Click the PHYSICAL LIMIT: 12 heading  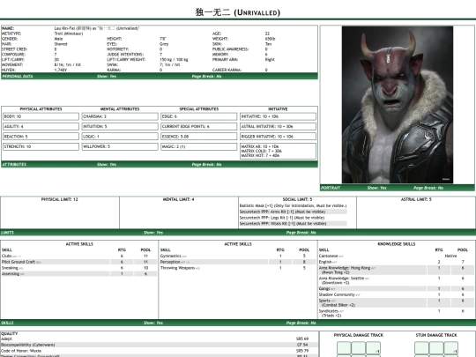(60, 199)
